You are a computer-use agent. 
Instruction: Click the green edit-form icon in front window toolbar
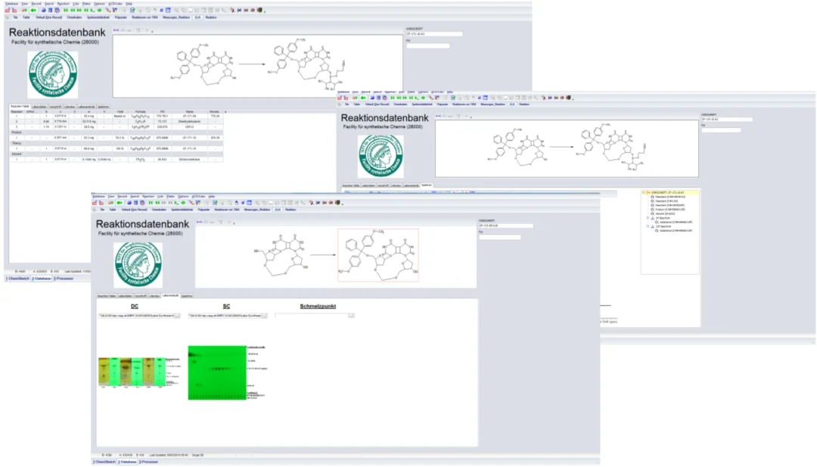215,203
